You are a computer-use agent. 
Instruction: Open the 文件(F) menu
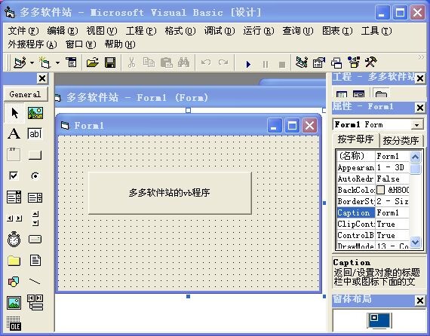tap(23, 31)
